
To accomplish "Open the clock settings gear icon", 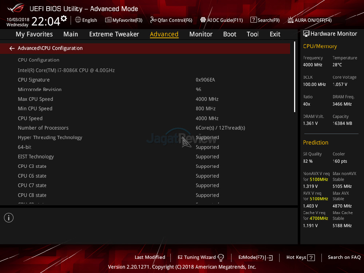I will coord(64,18).
